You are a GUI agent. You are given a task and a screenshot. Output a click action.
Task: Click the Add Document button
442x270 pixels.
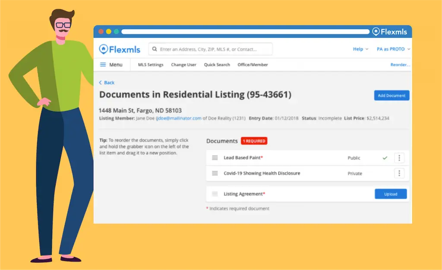[391, 95]
